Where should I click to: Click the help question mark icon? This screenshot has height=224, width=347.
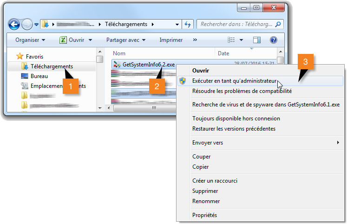click(274, 40)
